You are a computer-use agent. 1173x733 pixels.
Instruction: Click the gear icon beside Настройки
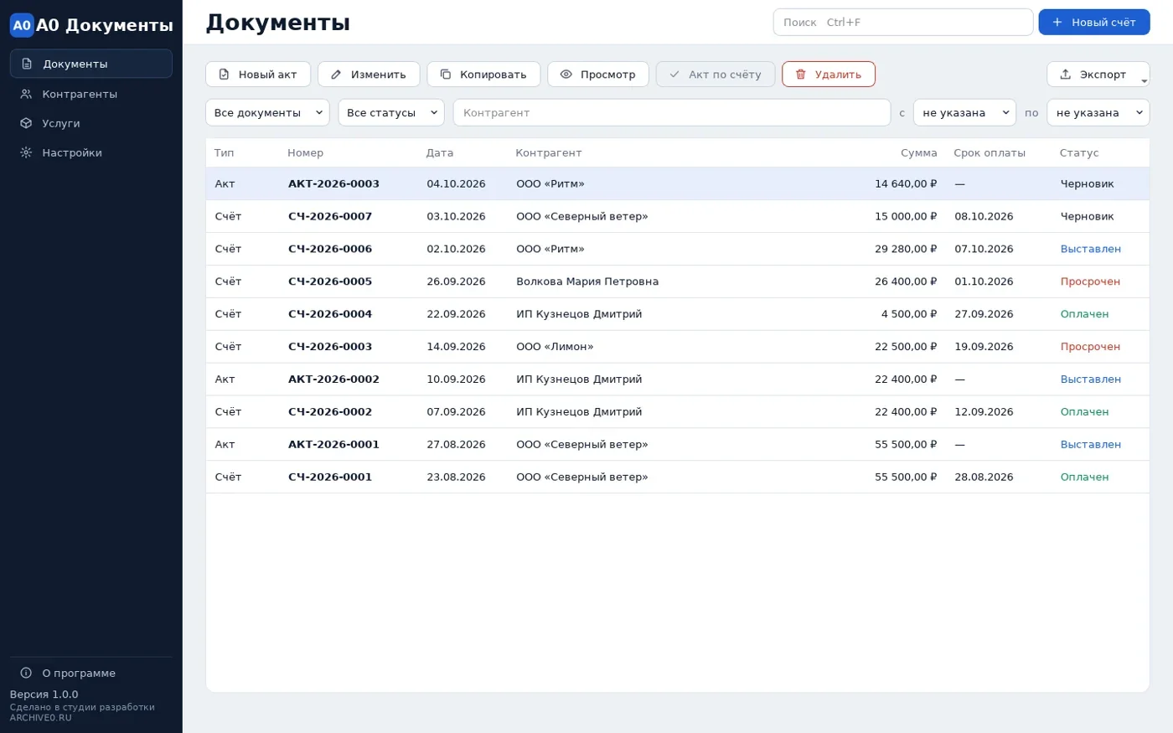point(26,152)
